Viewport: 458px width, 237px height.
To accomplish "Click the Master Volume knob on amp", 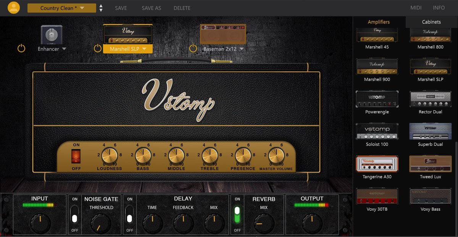I will 276,156.
